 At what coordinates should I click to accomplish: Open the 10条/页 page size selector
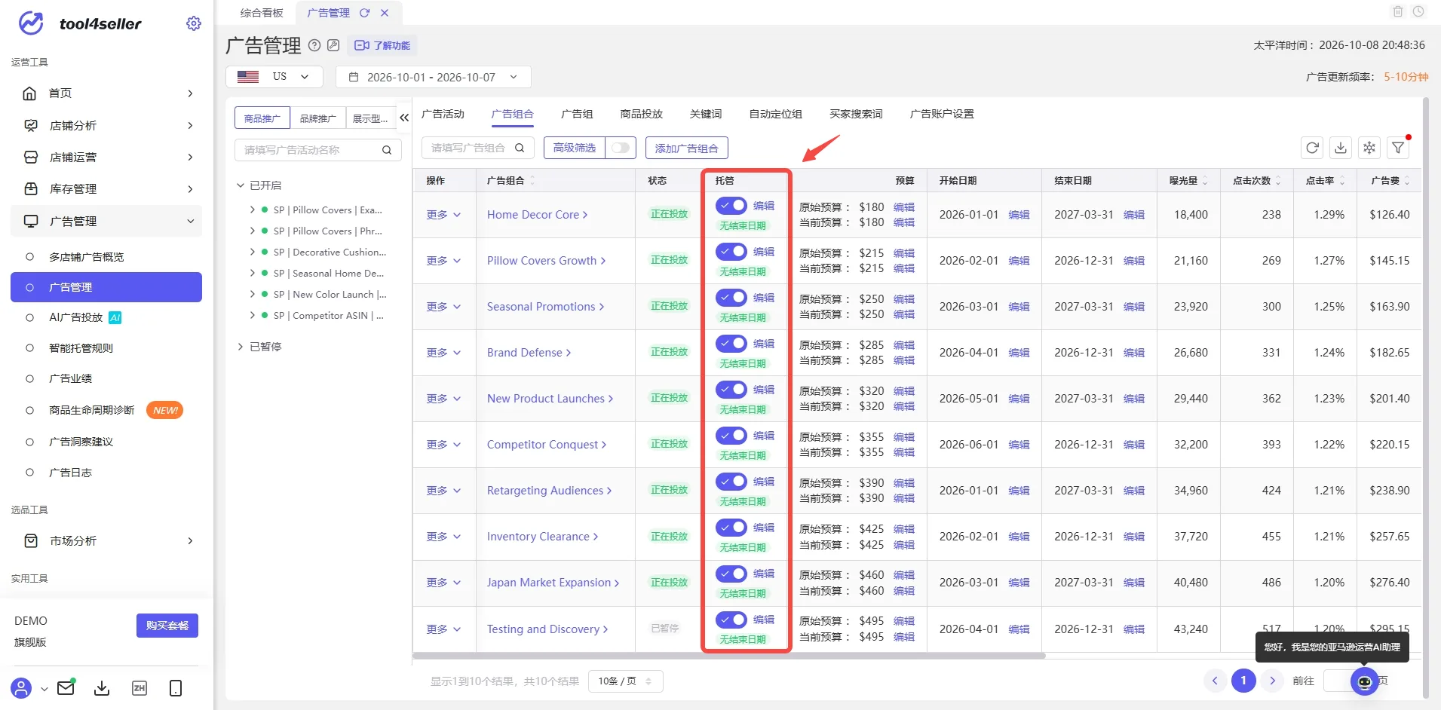point(625,681)
